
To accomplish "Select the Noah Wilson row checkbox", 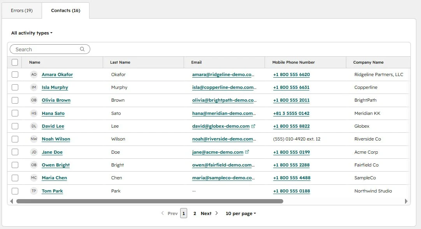I will pos(15,139).
